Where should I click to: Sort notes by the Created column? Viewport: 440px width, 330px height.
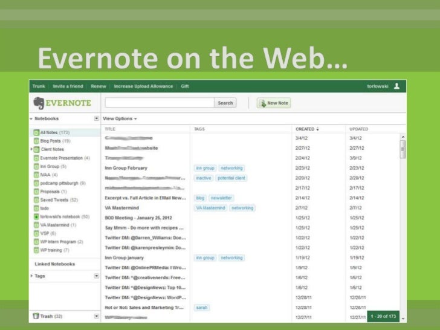pos(307,129)
